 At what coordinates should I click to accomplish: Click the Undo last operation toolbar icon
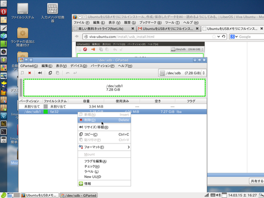(68, 73)
